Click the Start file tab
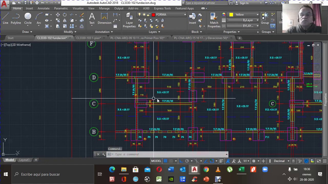This screenshot has height=184, width=328. pos(11,38)
